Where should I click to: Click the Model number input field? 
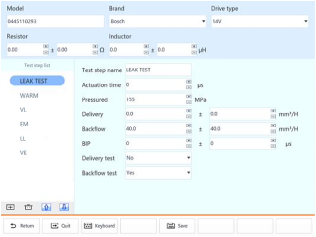[x=55, y=21]
